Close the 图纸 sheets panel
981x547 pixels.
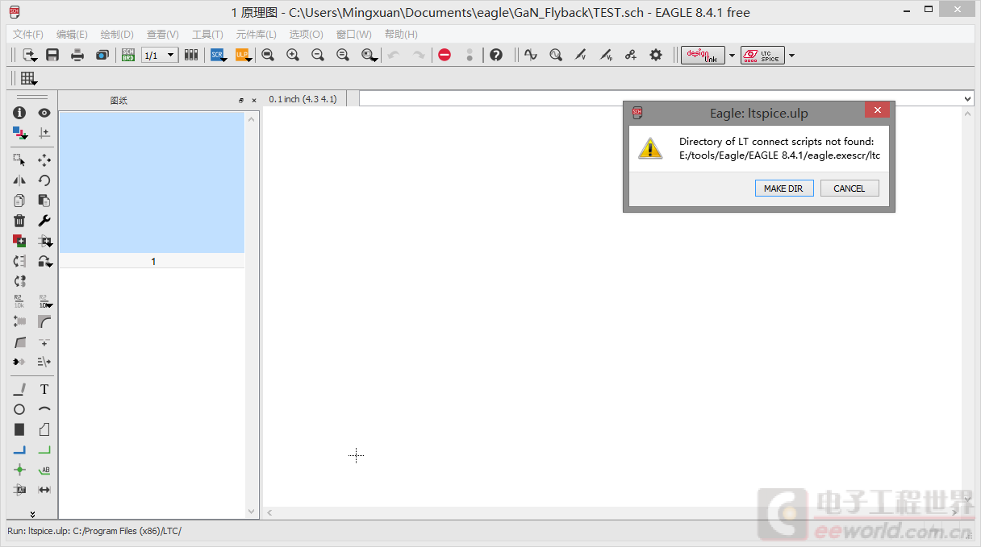click(x=254, y=101)
